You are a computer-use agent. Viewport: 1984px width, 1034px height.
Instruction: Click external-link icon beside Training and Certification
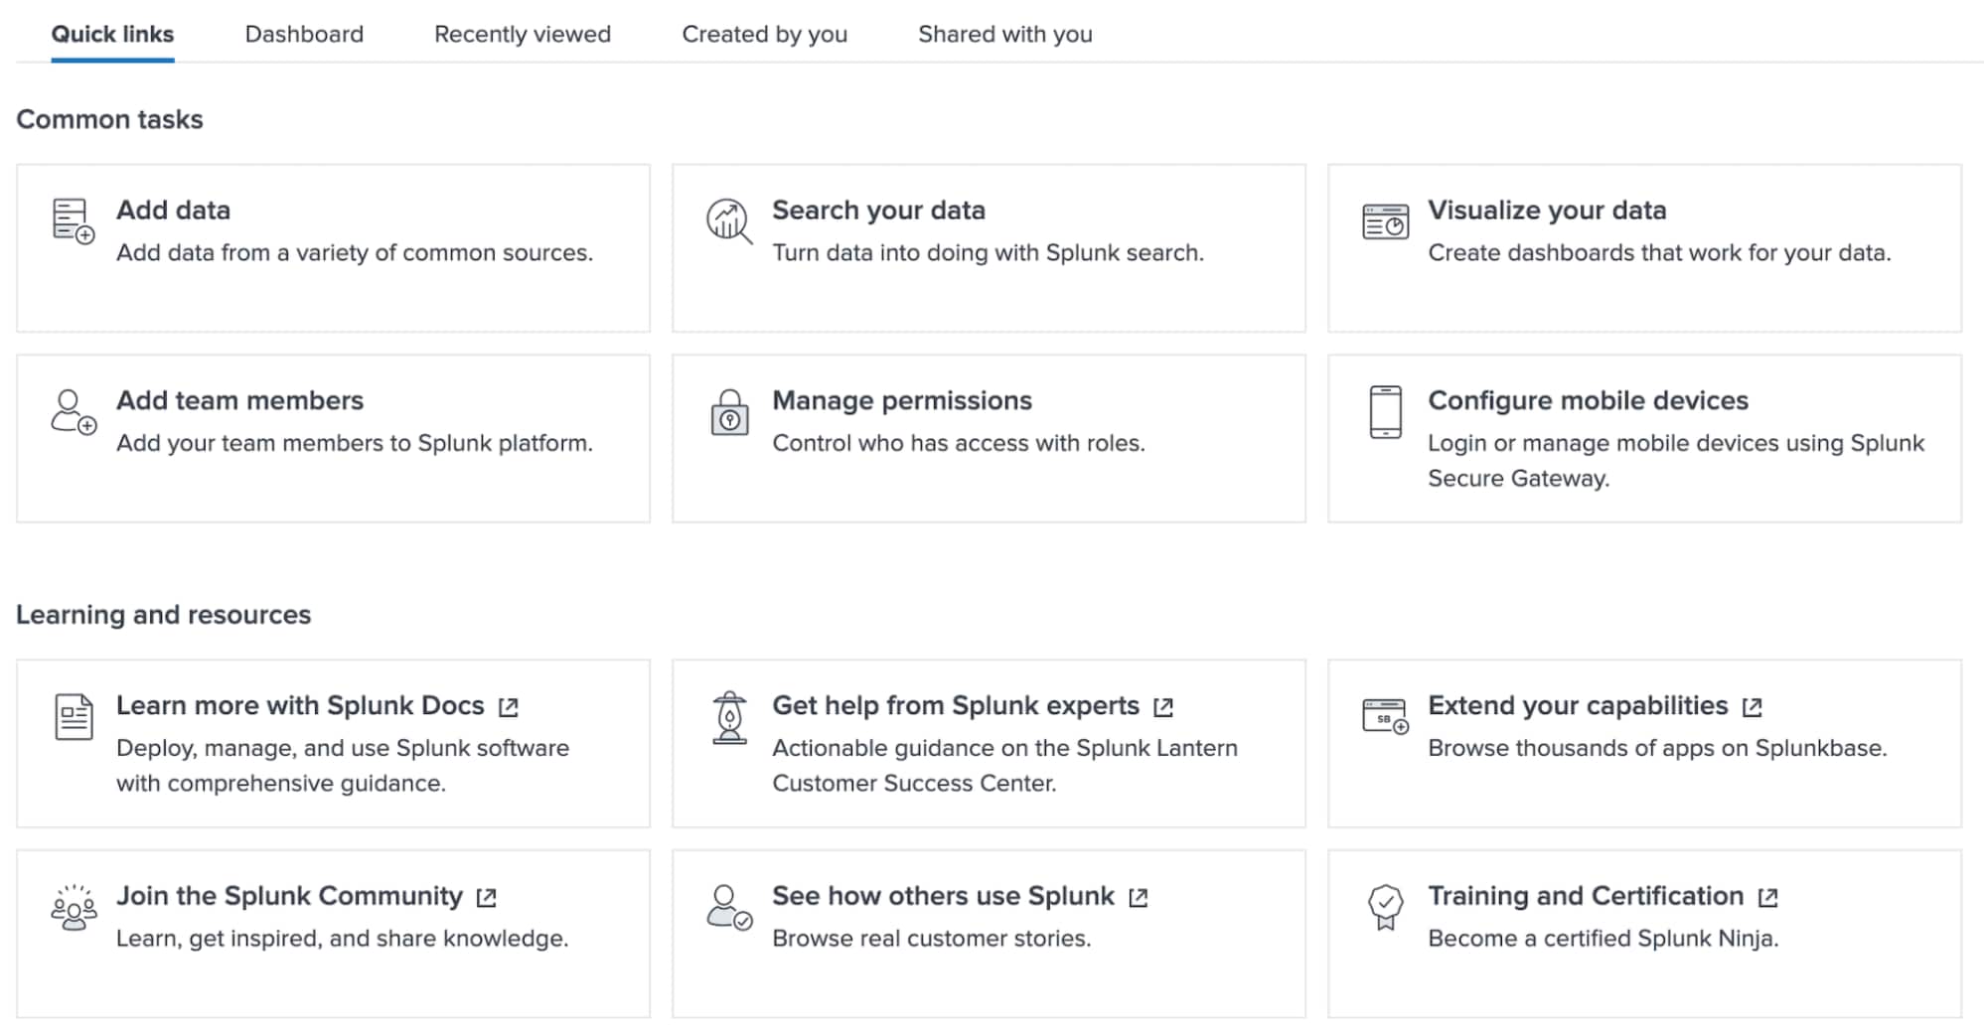[x=1767, y=898]
